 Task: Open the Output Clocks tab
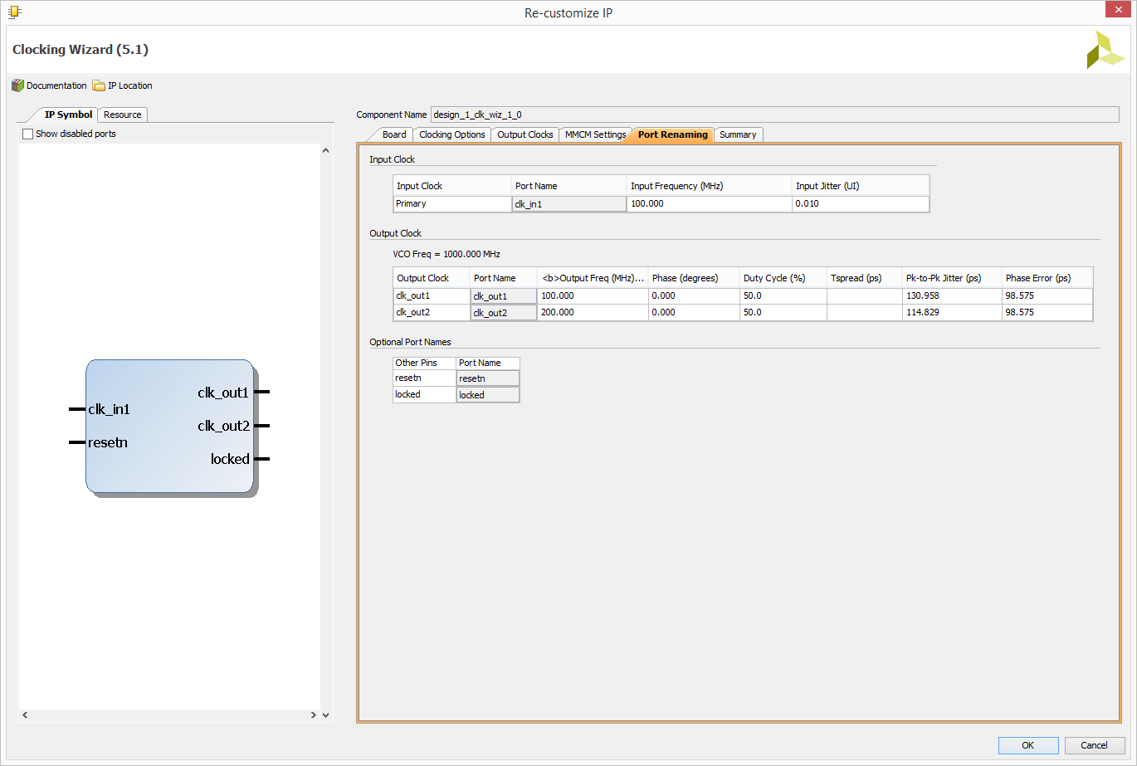tap(525, 134)
